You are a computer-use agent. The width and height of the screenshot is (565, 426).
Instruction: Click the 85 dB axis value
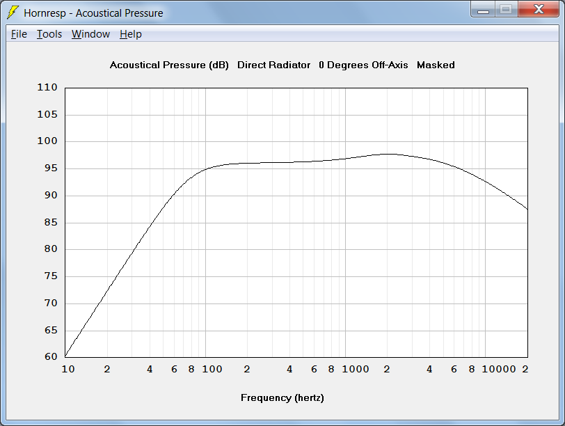pyautogui.click(x=51, y=222)
